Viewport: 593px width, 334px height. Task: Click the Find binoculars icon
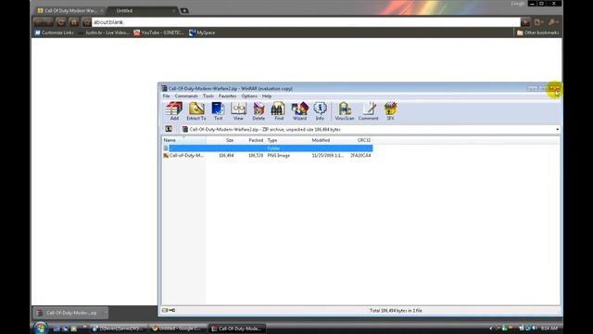click(279, 111)
